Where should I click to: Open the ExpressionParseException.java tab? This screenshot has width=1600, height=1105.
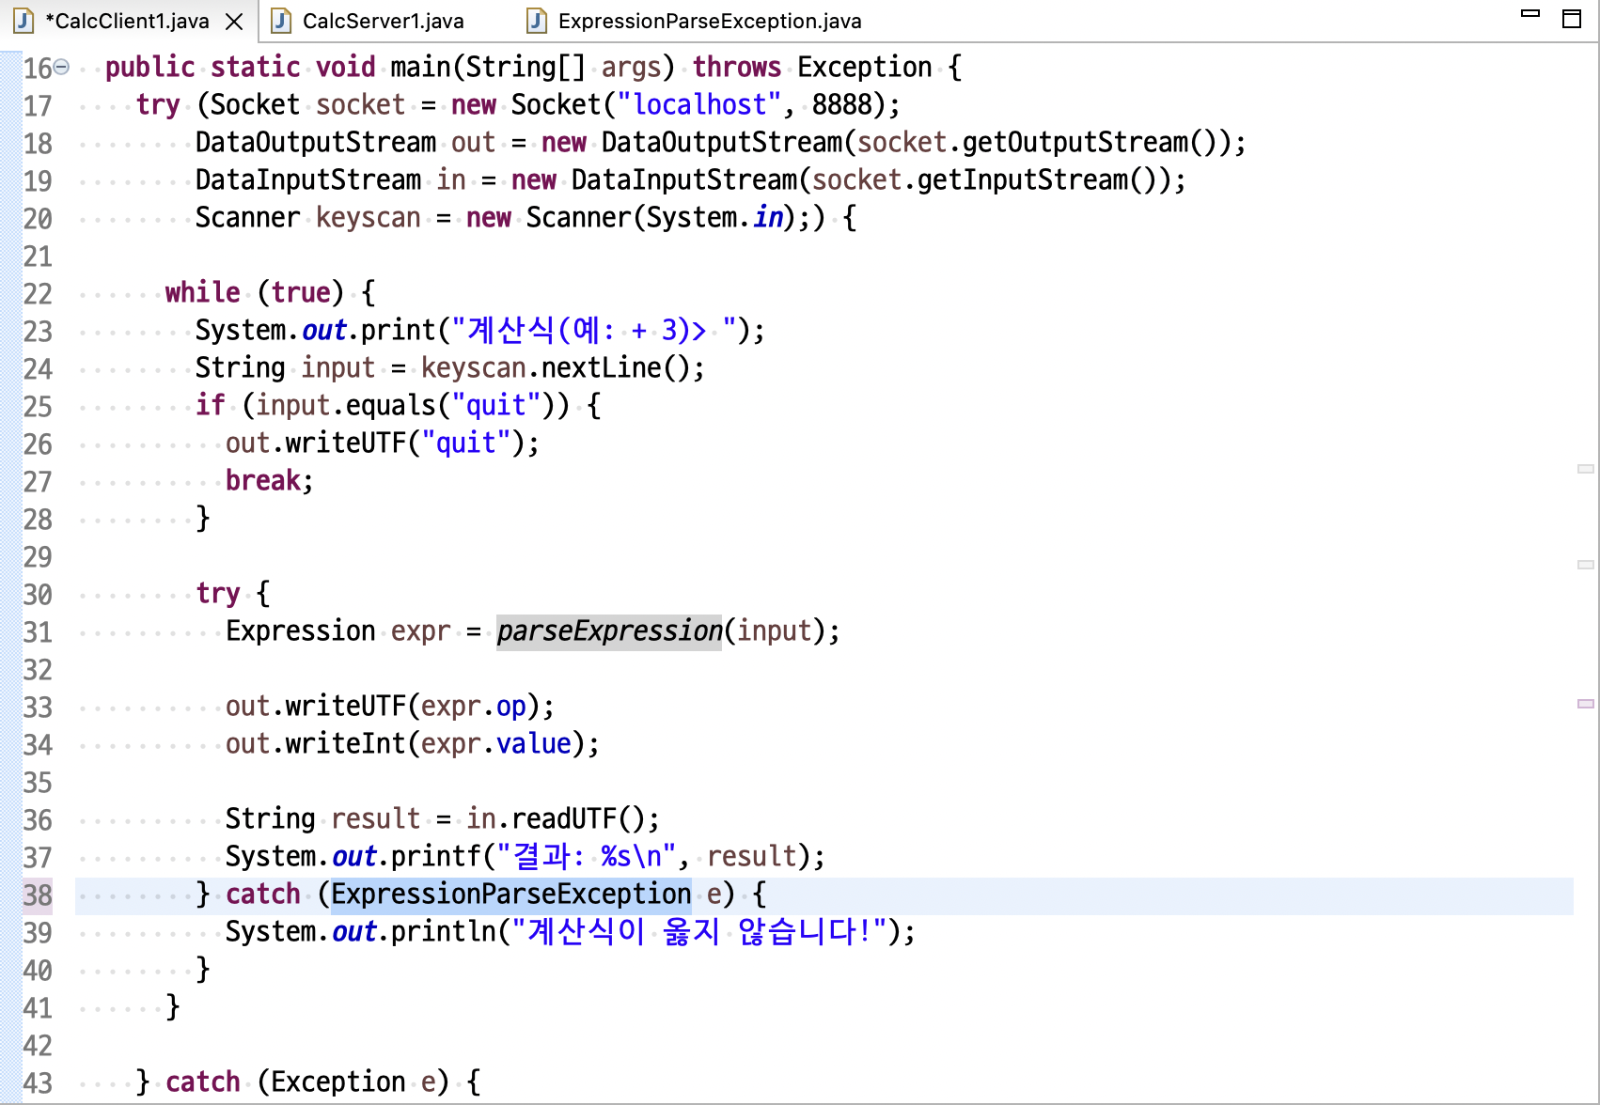[x=709, y=21]
